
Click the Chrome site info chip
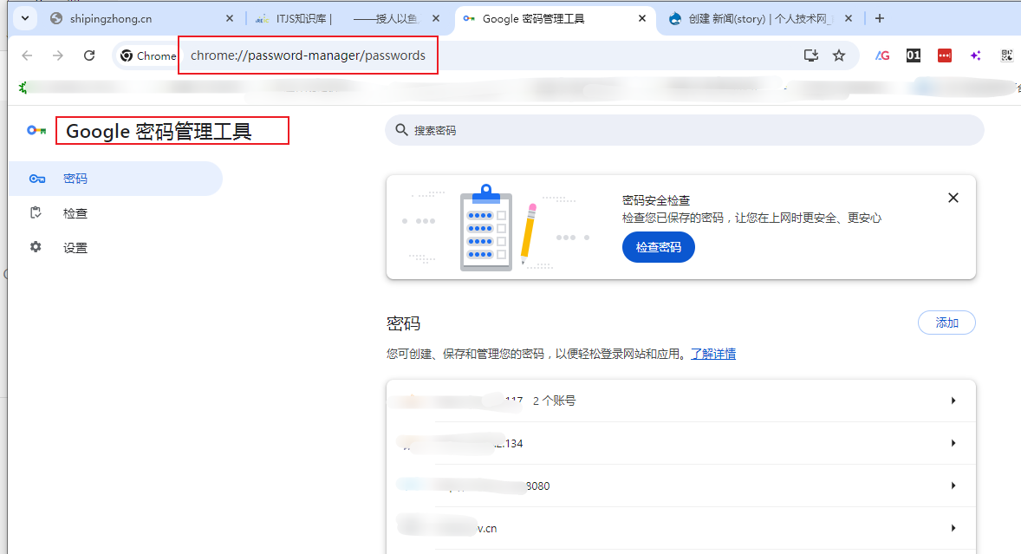click(x=148, y=56)
